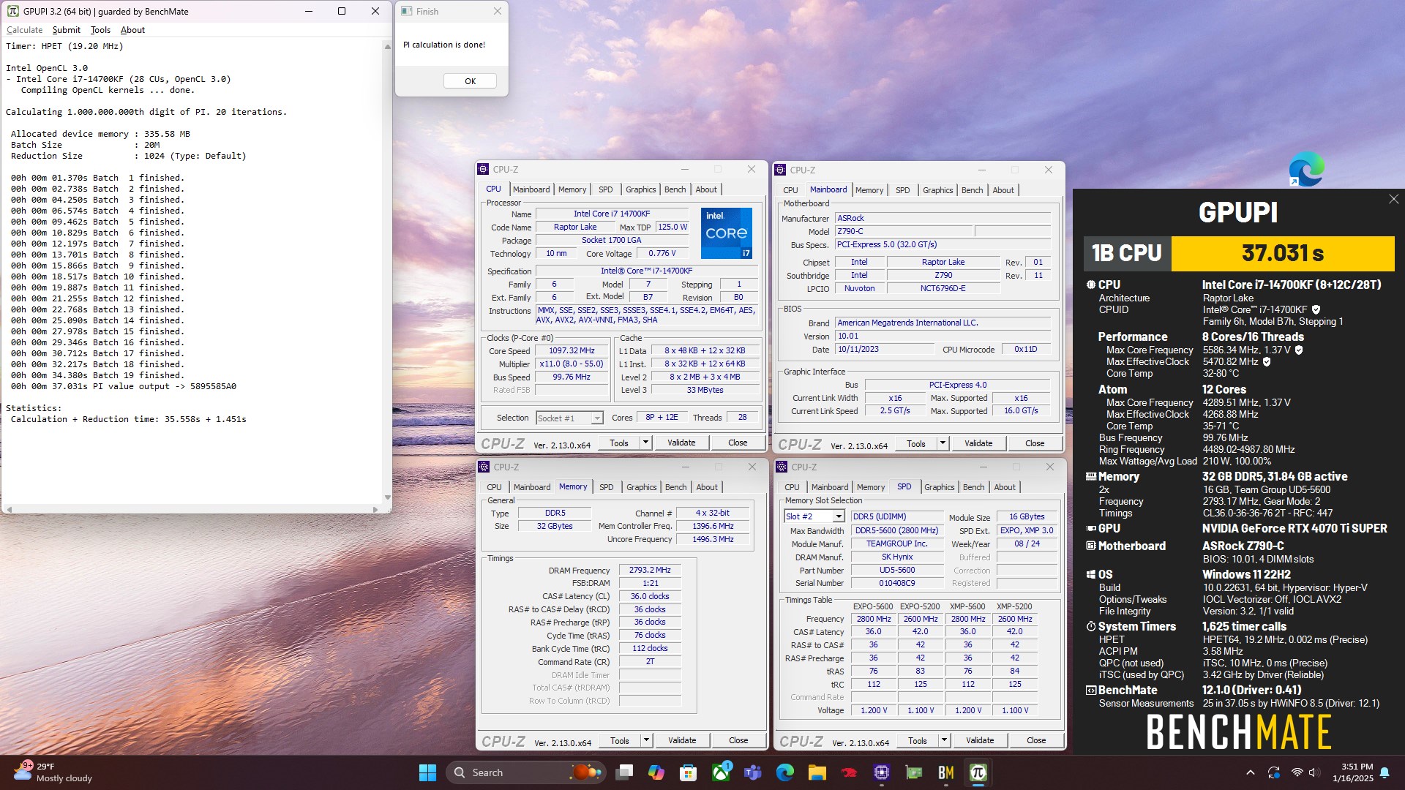Image resolution: width=1405 pixels, height=790 pixels.
Task: Open the weather widget on taskbar
Action: (55, 772)
